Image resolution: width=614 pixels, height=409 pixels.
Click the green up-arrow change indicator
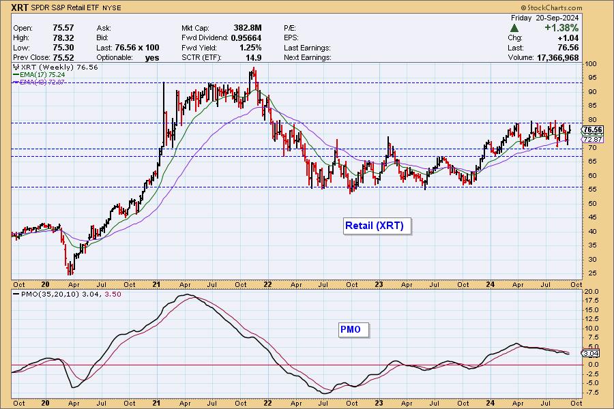click(x=514, y=28)
